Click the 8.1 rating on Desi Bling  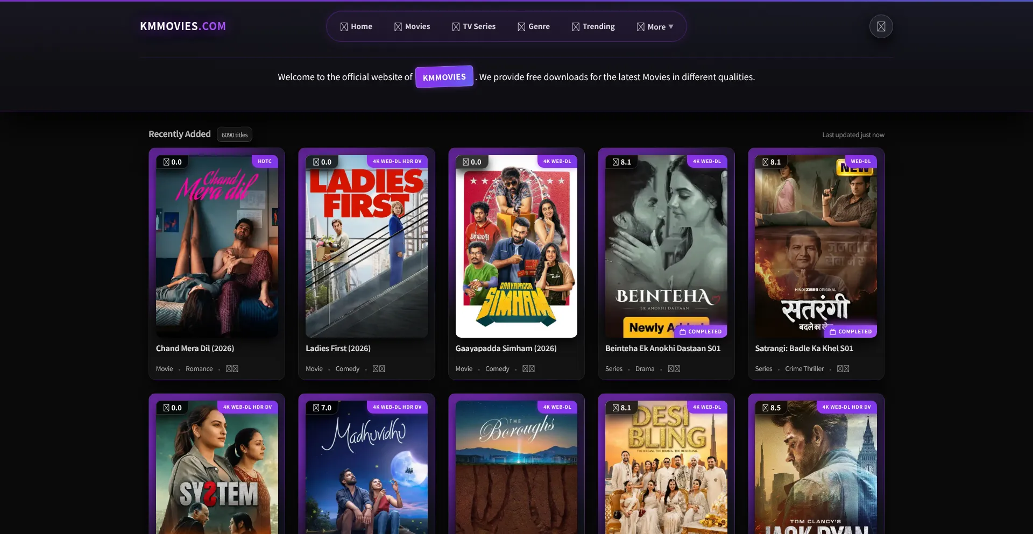tap(621, 408)
